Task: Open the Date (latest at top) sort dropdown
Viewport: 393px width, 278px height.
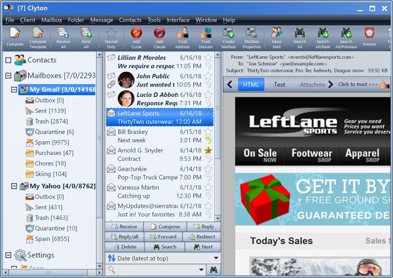Action: click(x=216, y=258)
